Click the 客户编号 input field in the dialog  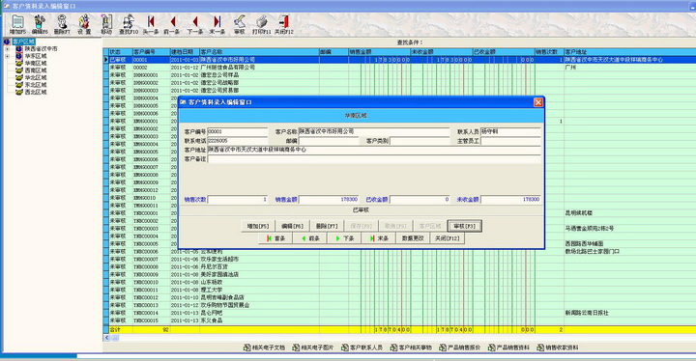pos(238,131)
